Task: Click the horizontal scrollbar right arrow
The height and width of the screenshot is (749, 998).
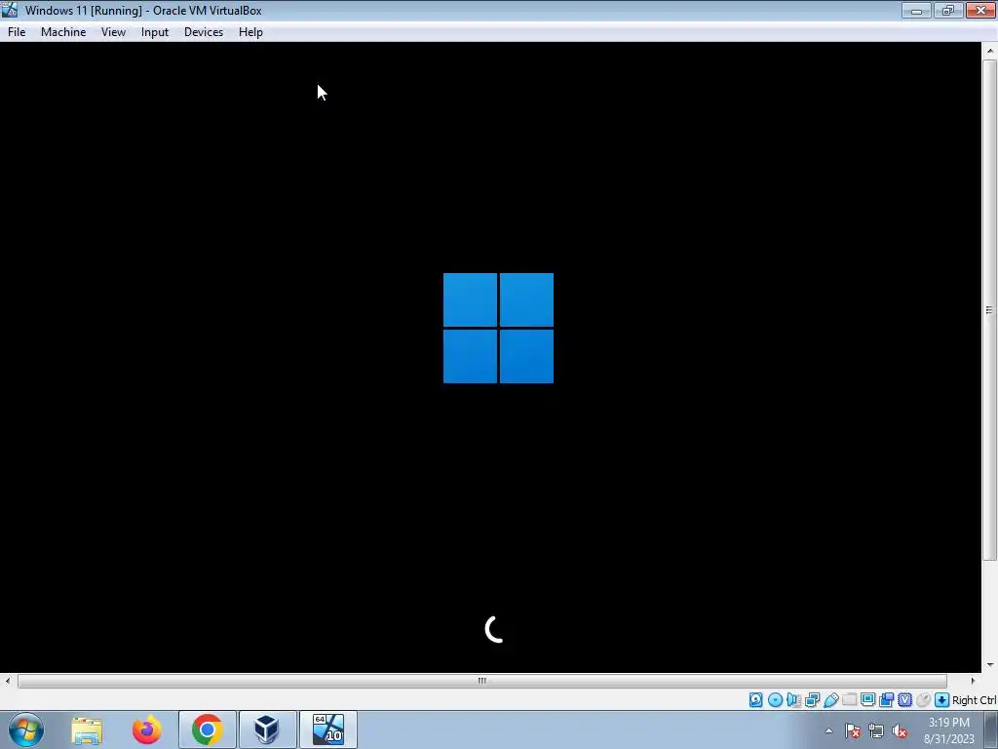Action: 973,681
